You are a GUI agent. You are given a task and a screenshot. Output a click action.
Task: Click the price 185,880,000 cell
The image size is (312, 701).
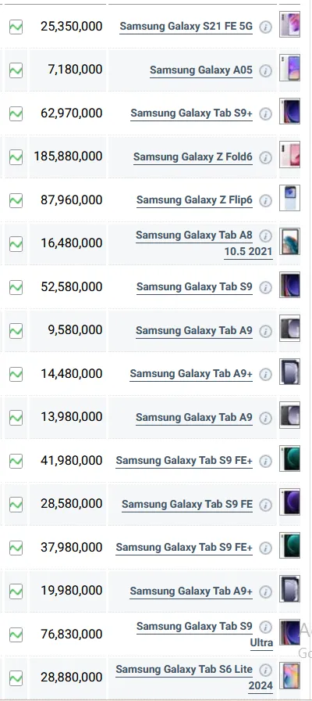click(68, 156)
